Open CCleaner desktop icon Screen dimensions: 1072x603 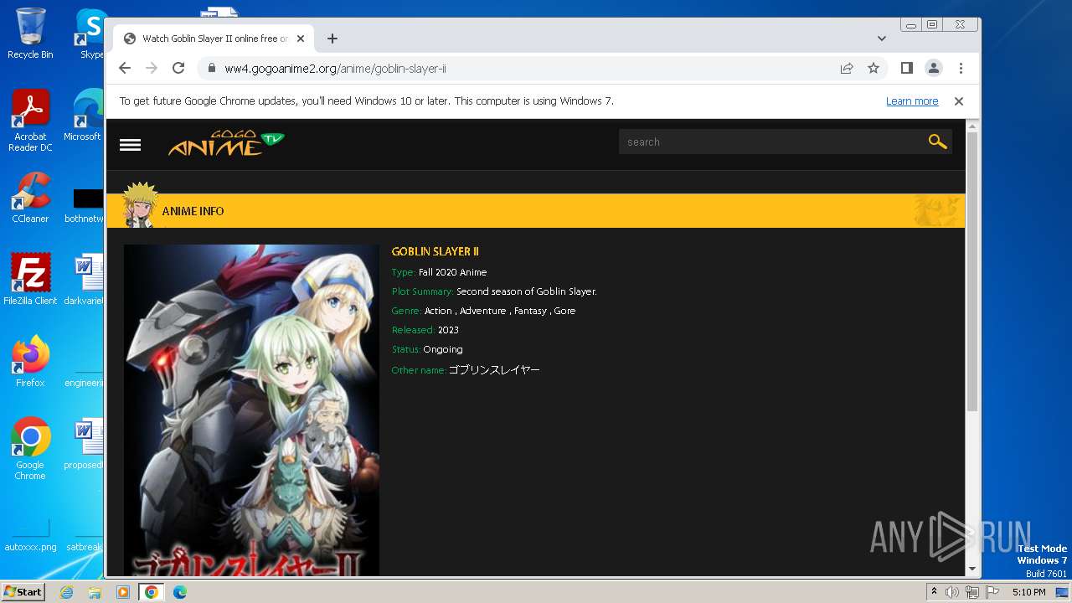30,198
